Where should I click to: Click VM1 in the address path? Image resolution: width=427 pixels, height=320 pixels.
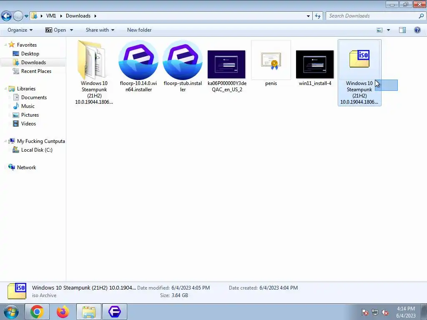[x=51, y=16]
